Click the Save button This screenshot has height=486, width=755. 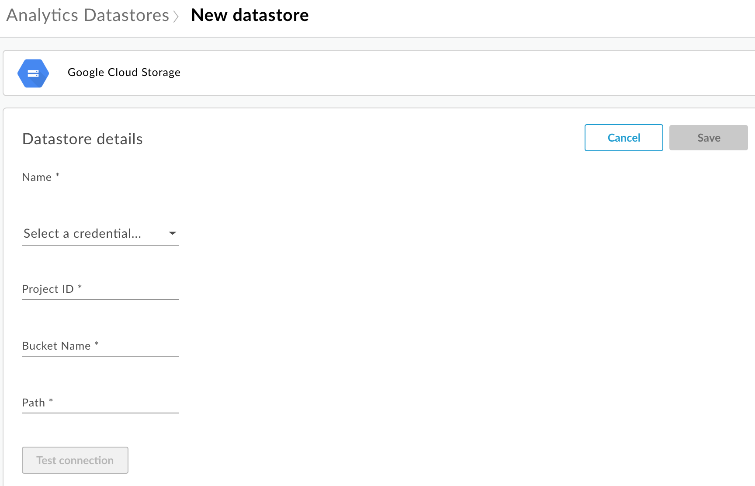pos(708,138)
